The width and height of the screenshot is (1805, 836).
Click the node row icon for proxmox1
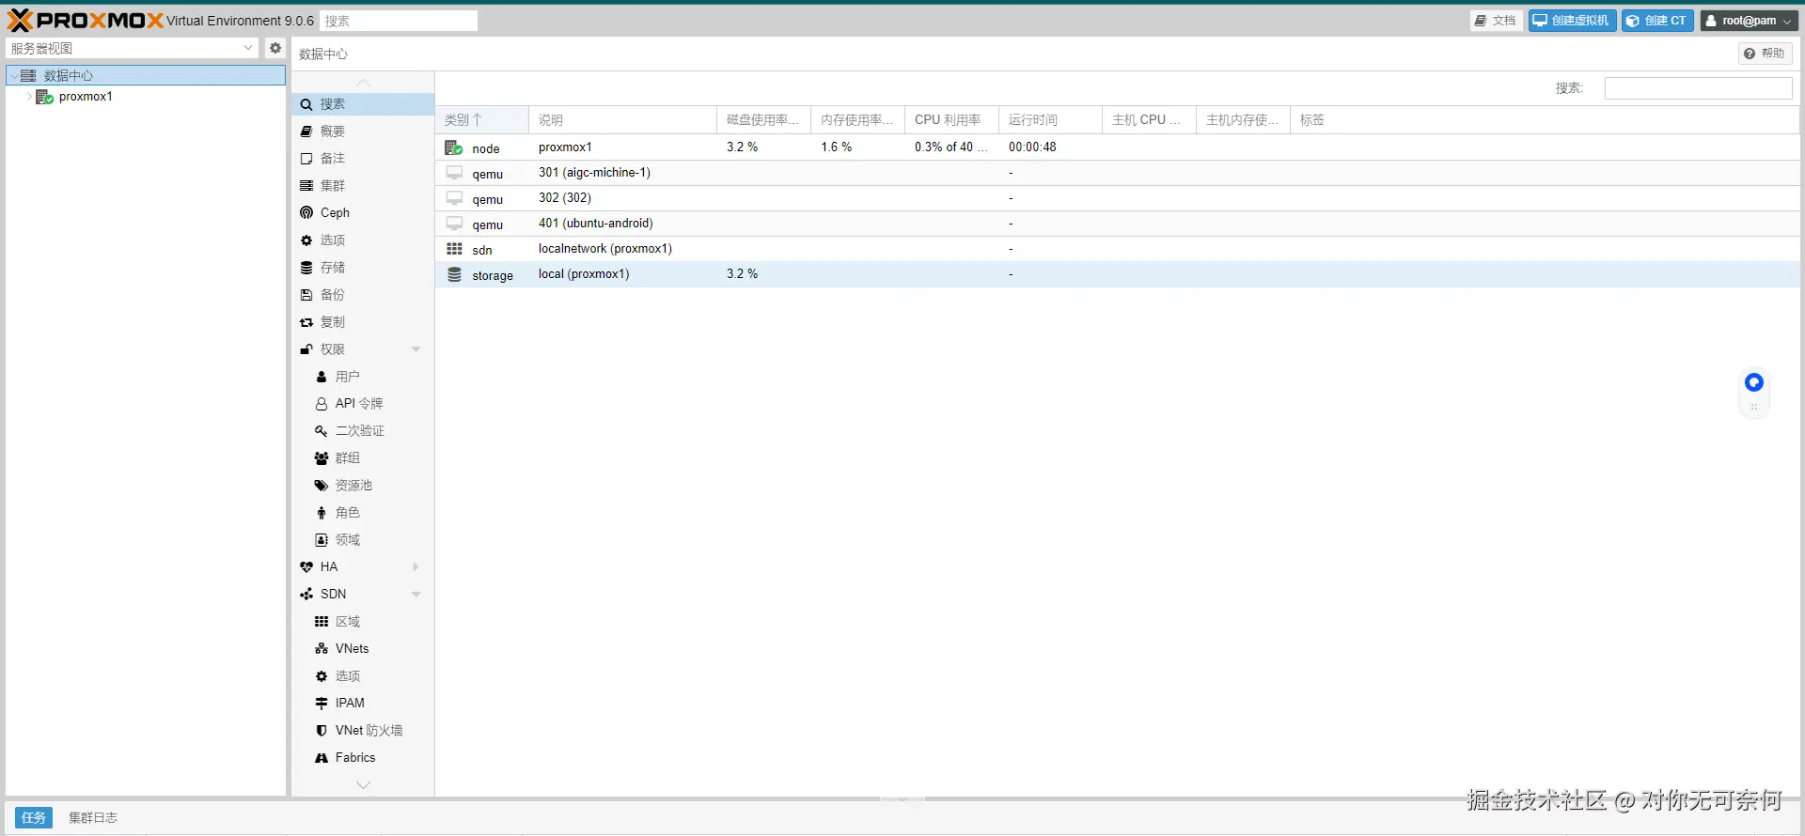[454, 147]
